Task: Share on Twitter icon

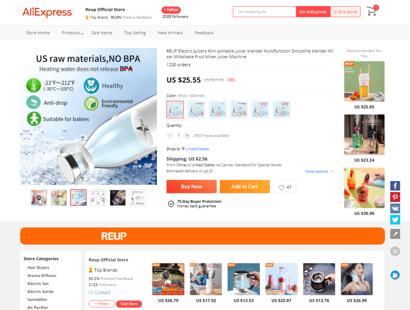Action: coord(395,219)
